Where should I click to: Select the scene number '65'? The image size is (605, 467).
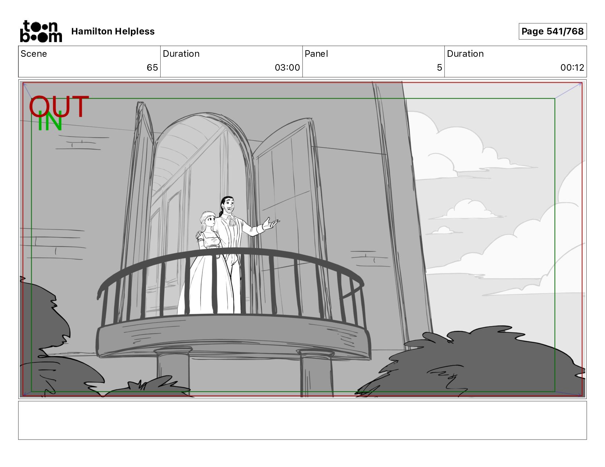pyautogui.click(x=152, y=67)
